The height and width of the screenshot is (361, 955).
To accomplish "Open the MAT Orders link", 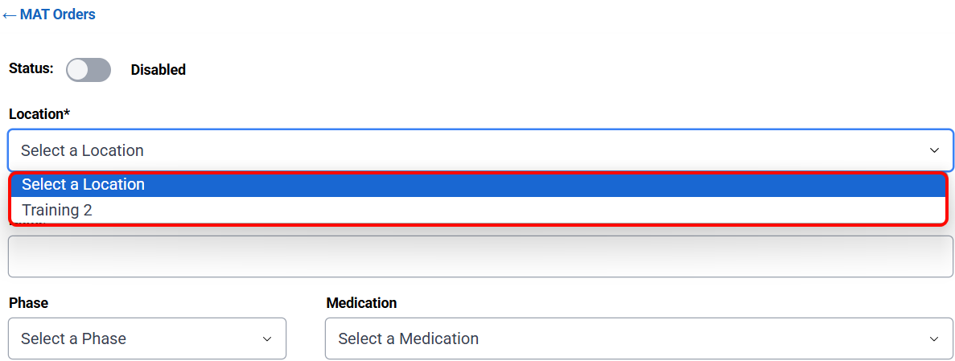I will point(57,14).
